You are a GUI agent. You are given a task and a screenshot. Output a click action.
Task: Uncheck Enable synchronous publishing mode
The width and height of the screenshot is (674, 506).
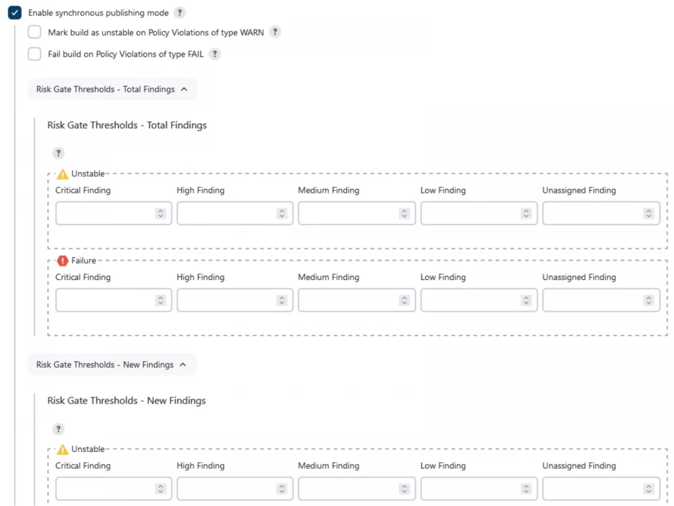[x=15, y=13]
